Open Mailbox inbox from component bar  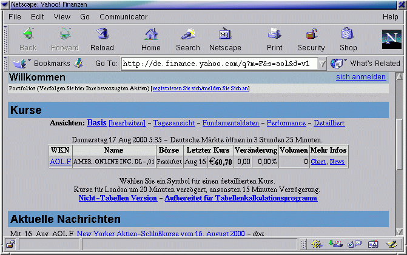pyautogui.click(x=335, y=244)
